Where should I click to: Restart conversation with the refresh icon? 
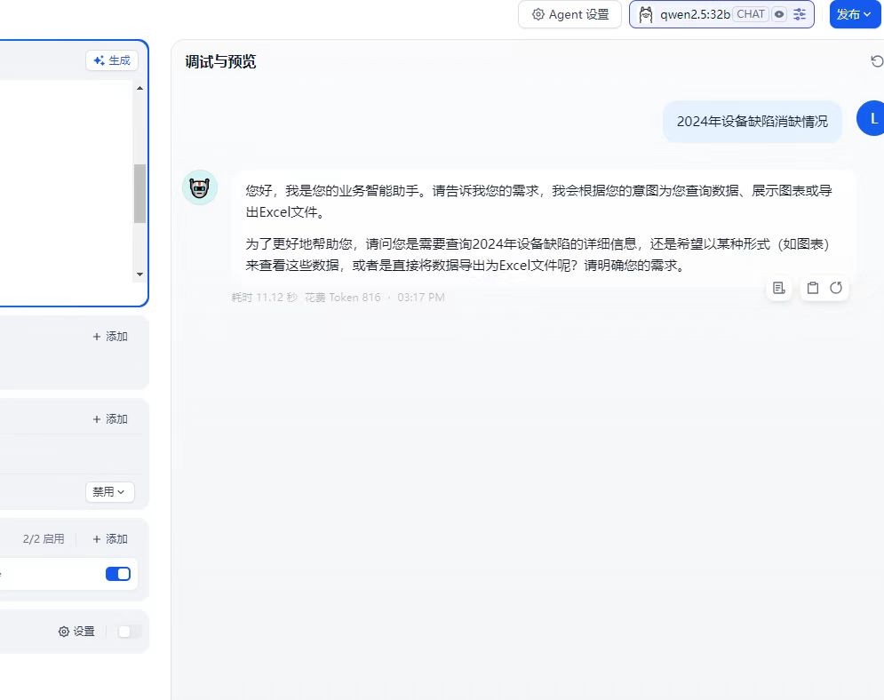(877, 61)
